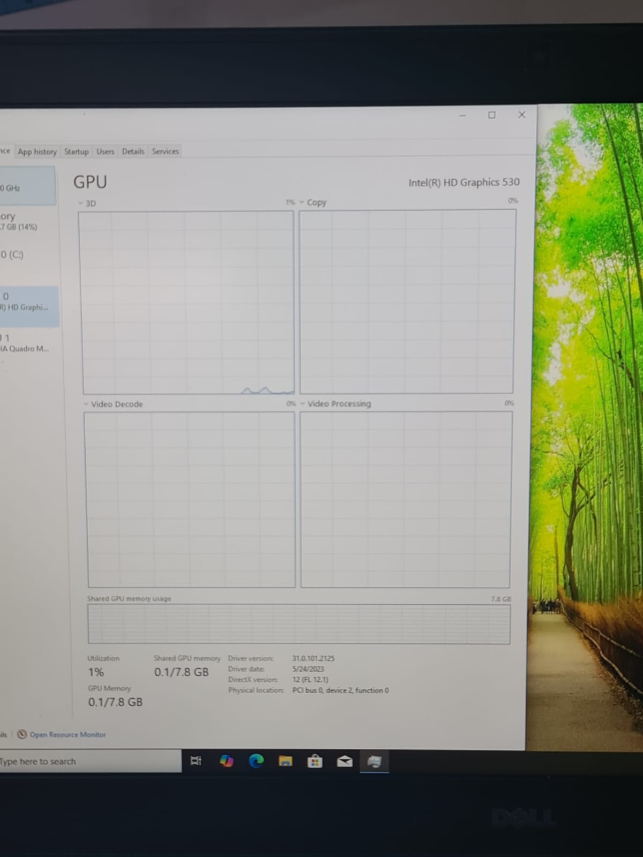
Task: Click the 7.8 GB graph scale label
Action: tap(501, 599)
